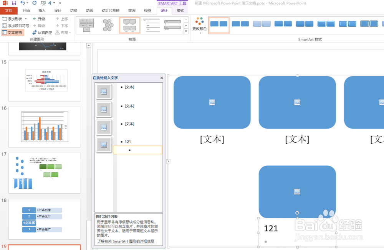
Task: Apply the sixth polished SmartArt style
Action: pyautogui.click(x=326, y=24)
